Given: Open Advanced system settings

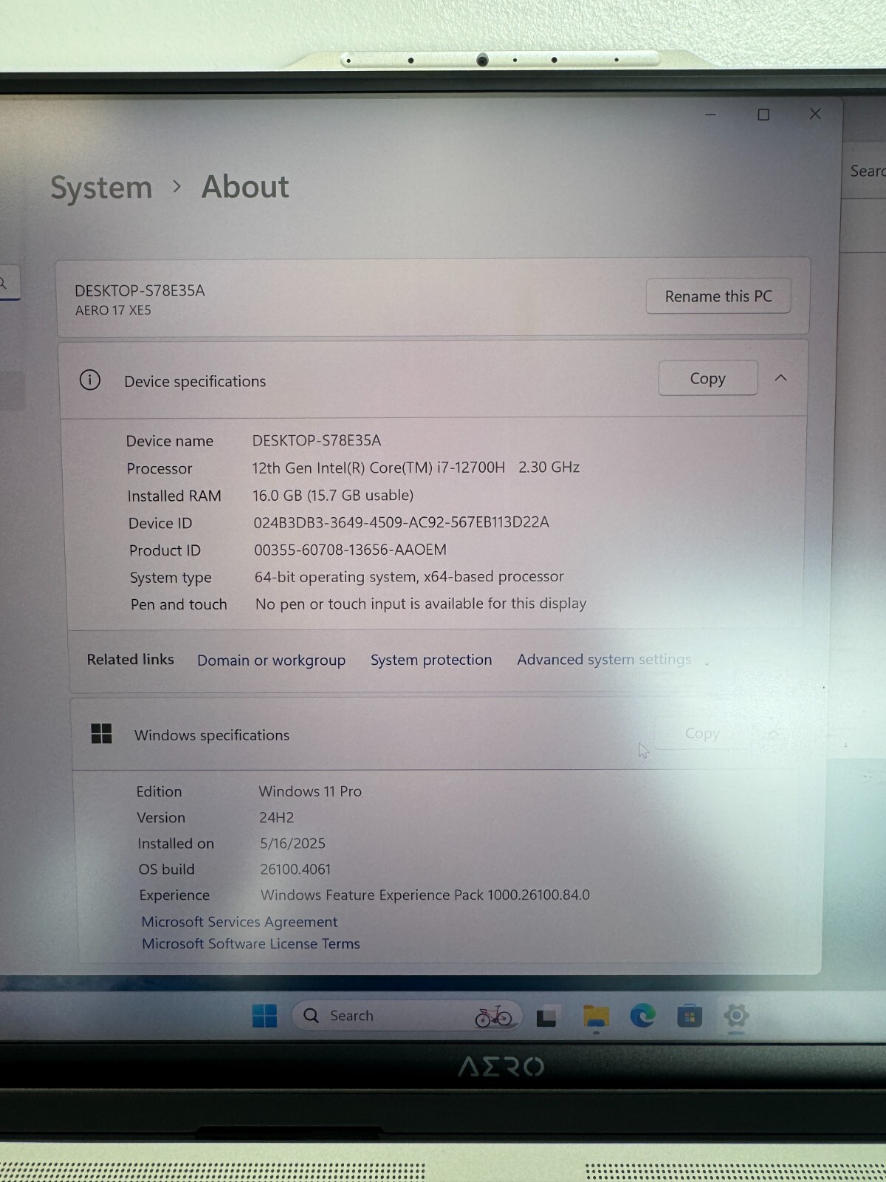Looking at the screenshot, I should click(604, 659).
